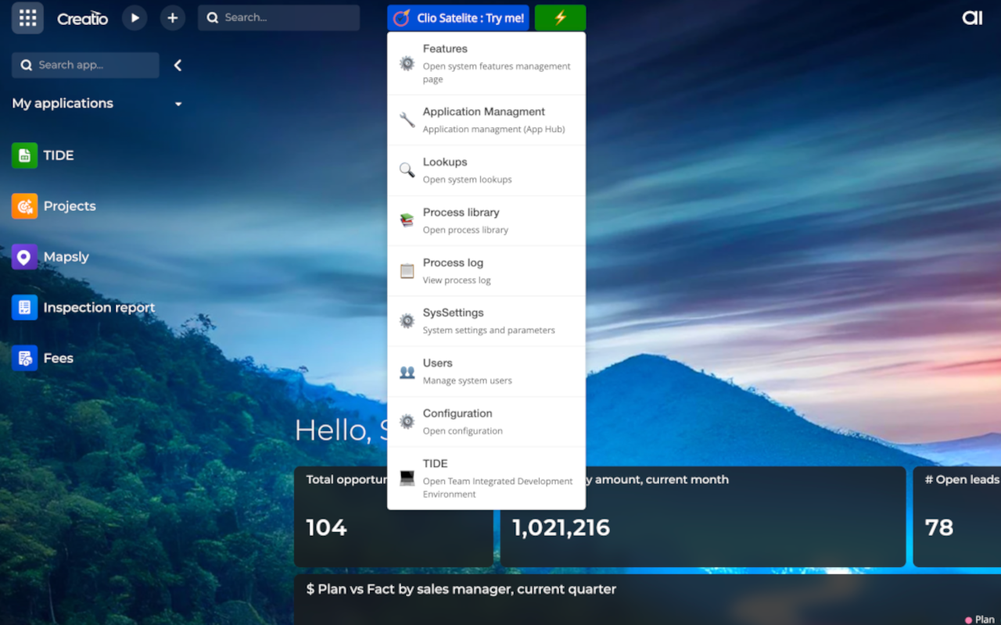Click the Process library books icon
The height and width of the screenshot is (625, 1001).
tap(407, 220)
